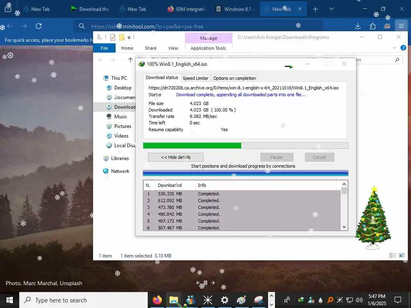411x308 pixels.
Task: Select Libraries in Explorer navigation pane
Action: pos(120,158)
